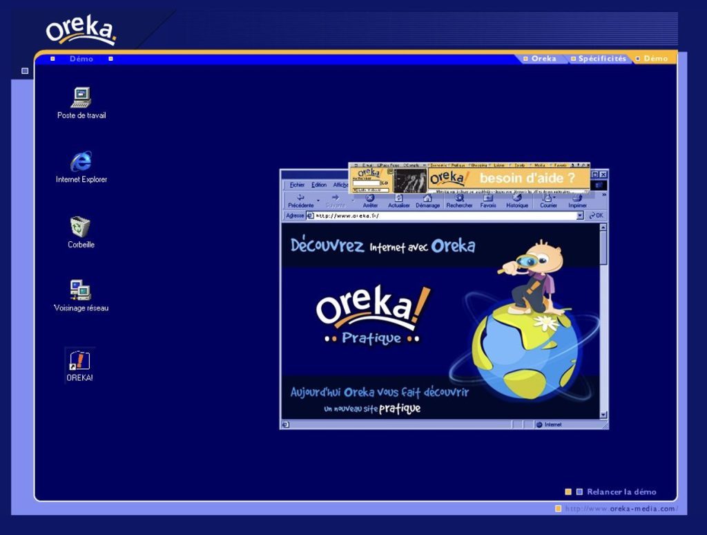
Task: Click the Oreka! Pratique logo on webpage
Action: [374, 315]
